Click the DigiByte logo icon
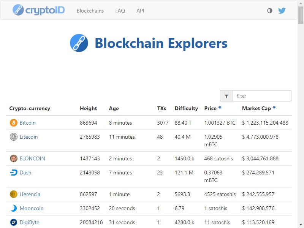304x228 pixels. point(14,222)
